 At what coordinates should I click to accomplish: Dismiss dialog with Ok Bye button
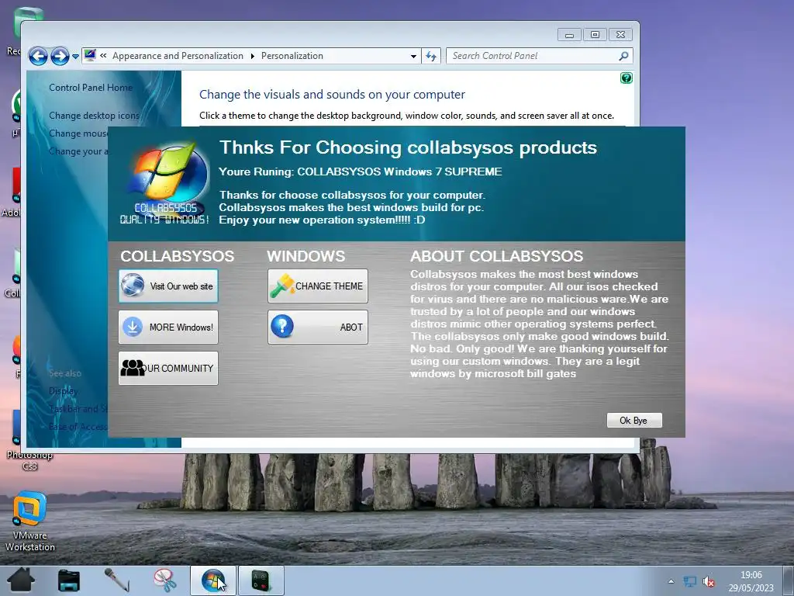click(634, 420)
